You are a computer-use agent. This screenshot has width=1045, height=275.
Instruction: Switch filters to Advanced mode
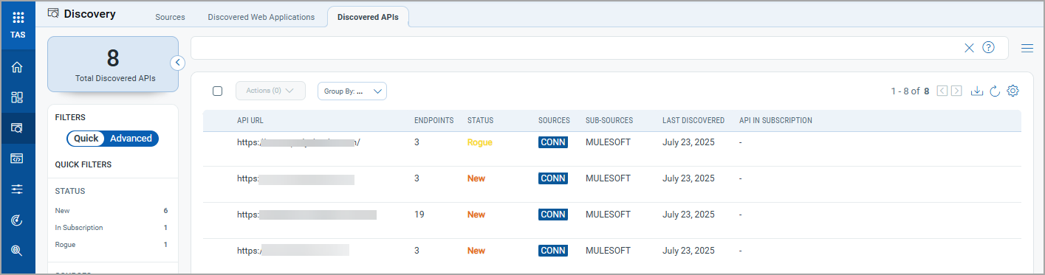tap(131, 139)
